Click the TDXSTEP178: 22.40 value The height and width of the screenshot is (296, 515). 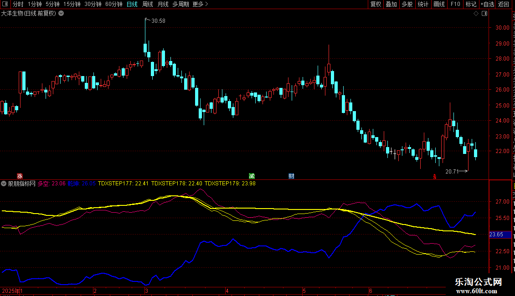coord(177,184)
